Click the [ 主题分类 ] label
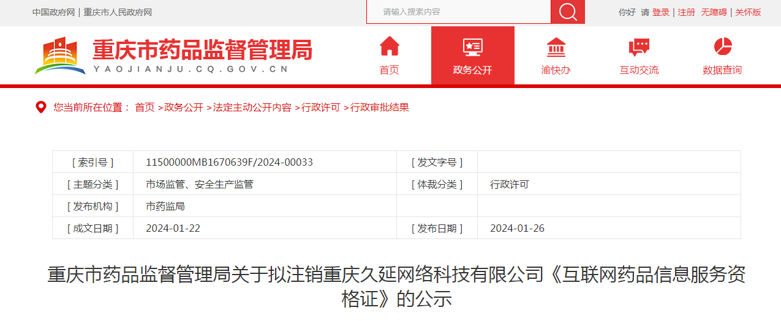The image size is (781, 321). (92, 184)
